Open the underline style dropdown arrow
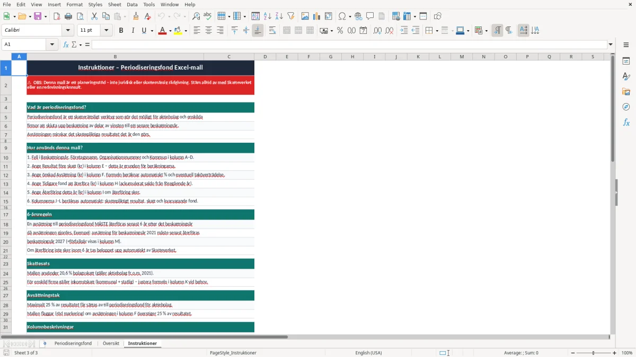Screen dimensions: 636x357 (x=152, y=31)
